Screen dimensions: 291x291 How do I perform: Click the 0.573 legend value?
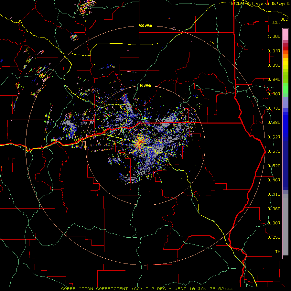coord(274,151)
